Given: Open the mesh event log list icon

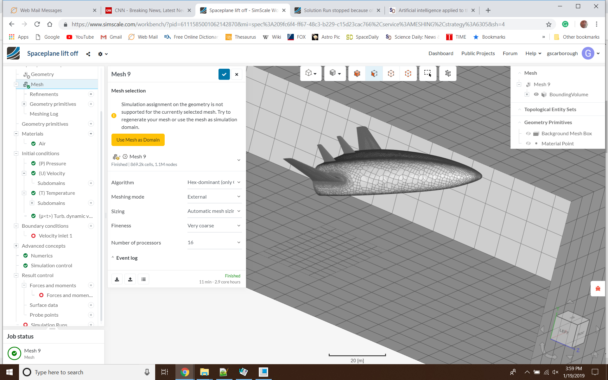Looking at the screenshot, I should coord(143,279).
